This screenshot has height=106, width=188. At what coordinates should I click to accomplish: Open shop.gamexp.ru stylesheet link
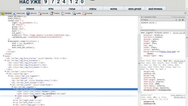coord(178,95)
